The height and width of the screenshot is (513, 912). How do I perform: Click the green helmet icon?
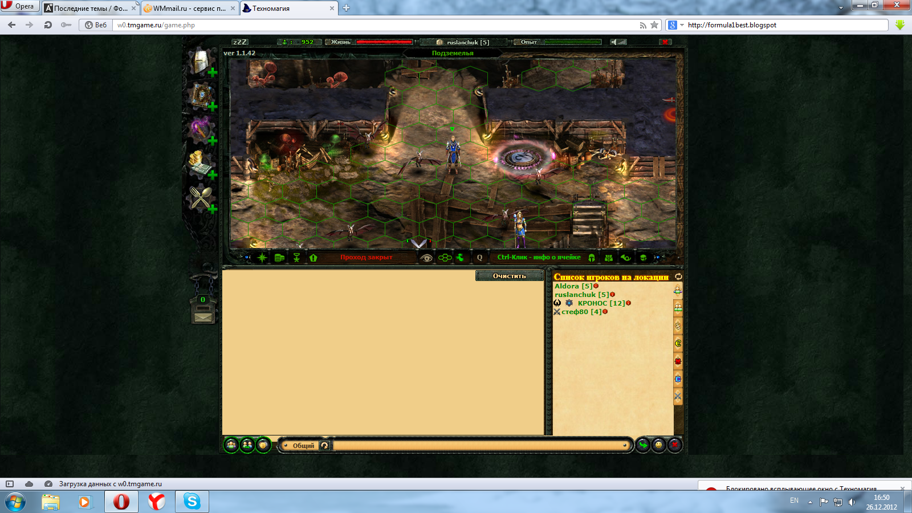(x=592, y=258)
